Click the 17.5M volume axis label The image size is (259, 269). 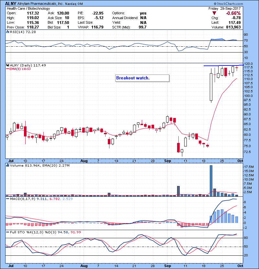(x=249, y=167)
